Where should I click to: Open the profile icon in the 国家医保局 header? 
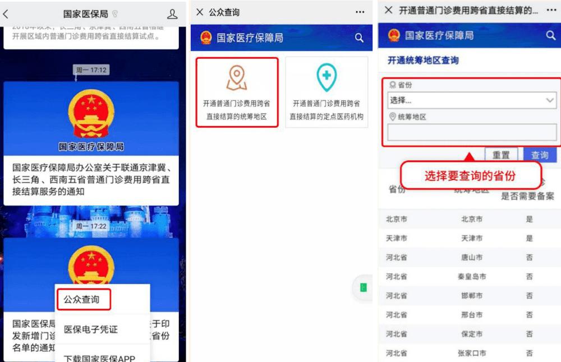point(172,14)
